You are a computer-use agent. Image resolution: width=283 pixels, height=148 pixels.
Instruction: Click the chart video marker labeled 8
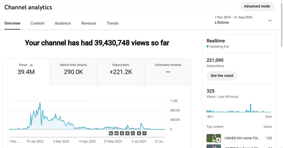pyautogui.click(x=122, y=133)
